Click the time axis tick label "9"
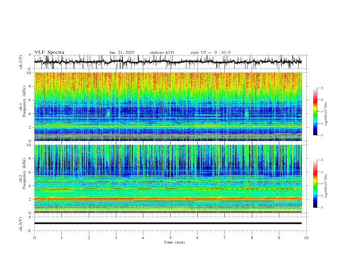The height and width of the screenshot is (267, 345). pos(279,238)
